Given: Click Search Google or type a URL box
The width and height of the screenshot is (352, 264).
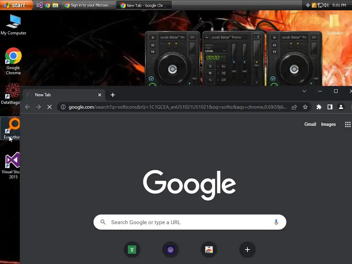Looking at the screenshot, I should pyautogui.click(x=190, y=222).
